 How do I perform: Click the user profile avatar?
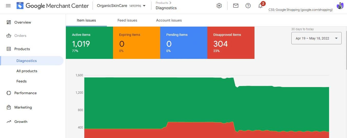tap(340, 6)
